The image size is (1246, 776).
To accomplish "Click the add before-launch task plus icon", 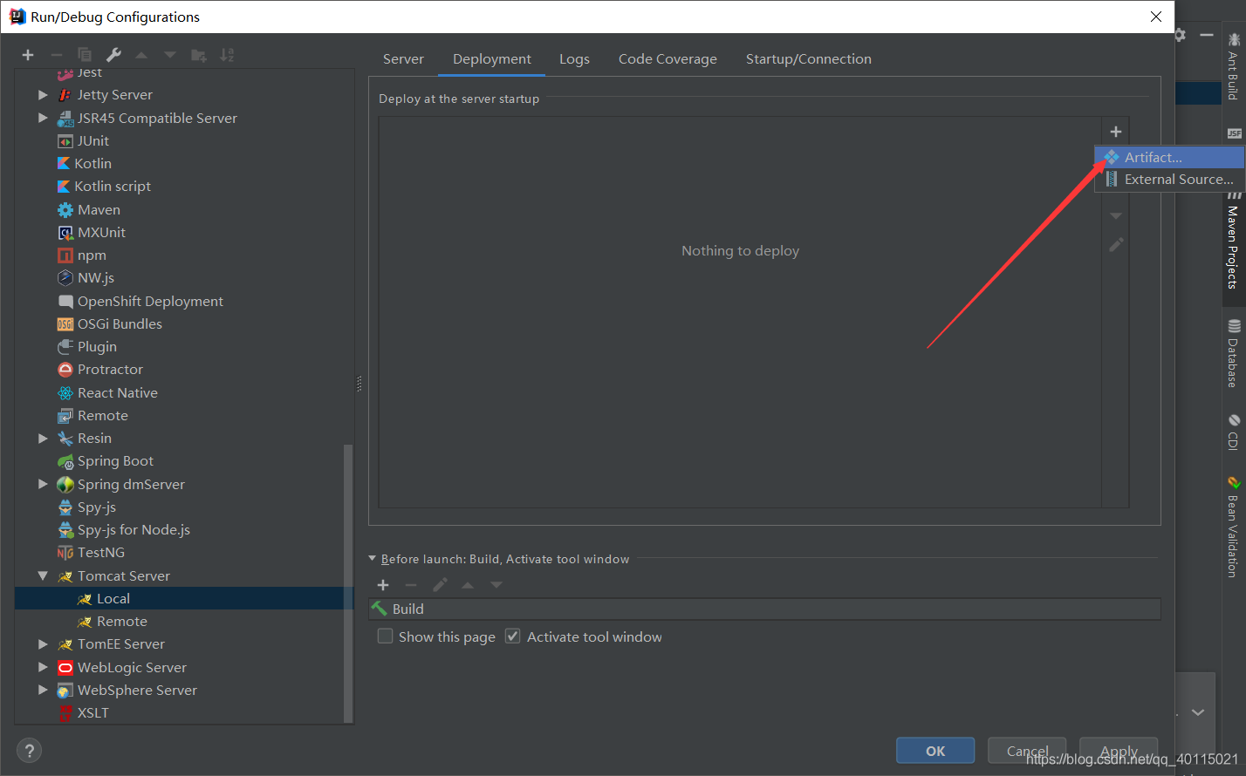I will pos(383,585).
